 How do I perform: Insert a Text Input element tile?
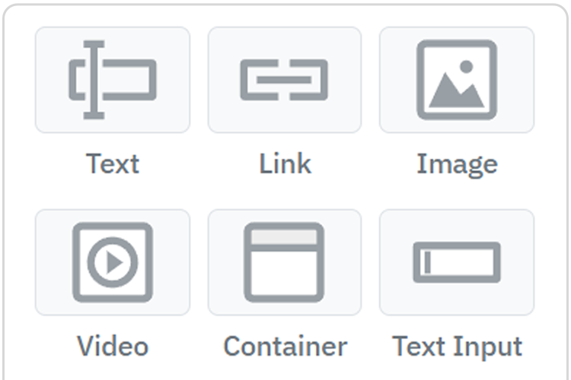[x=457, y=262]
